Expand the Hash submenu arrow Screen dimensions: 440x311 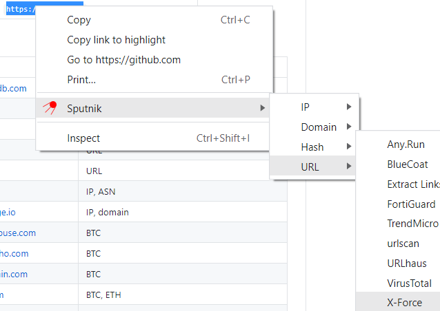tap(349, 147)
